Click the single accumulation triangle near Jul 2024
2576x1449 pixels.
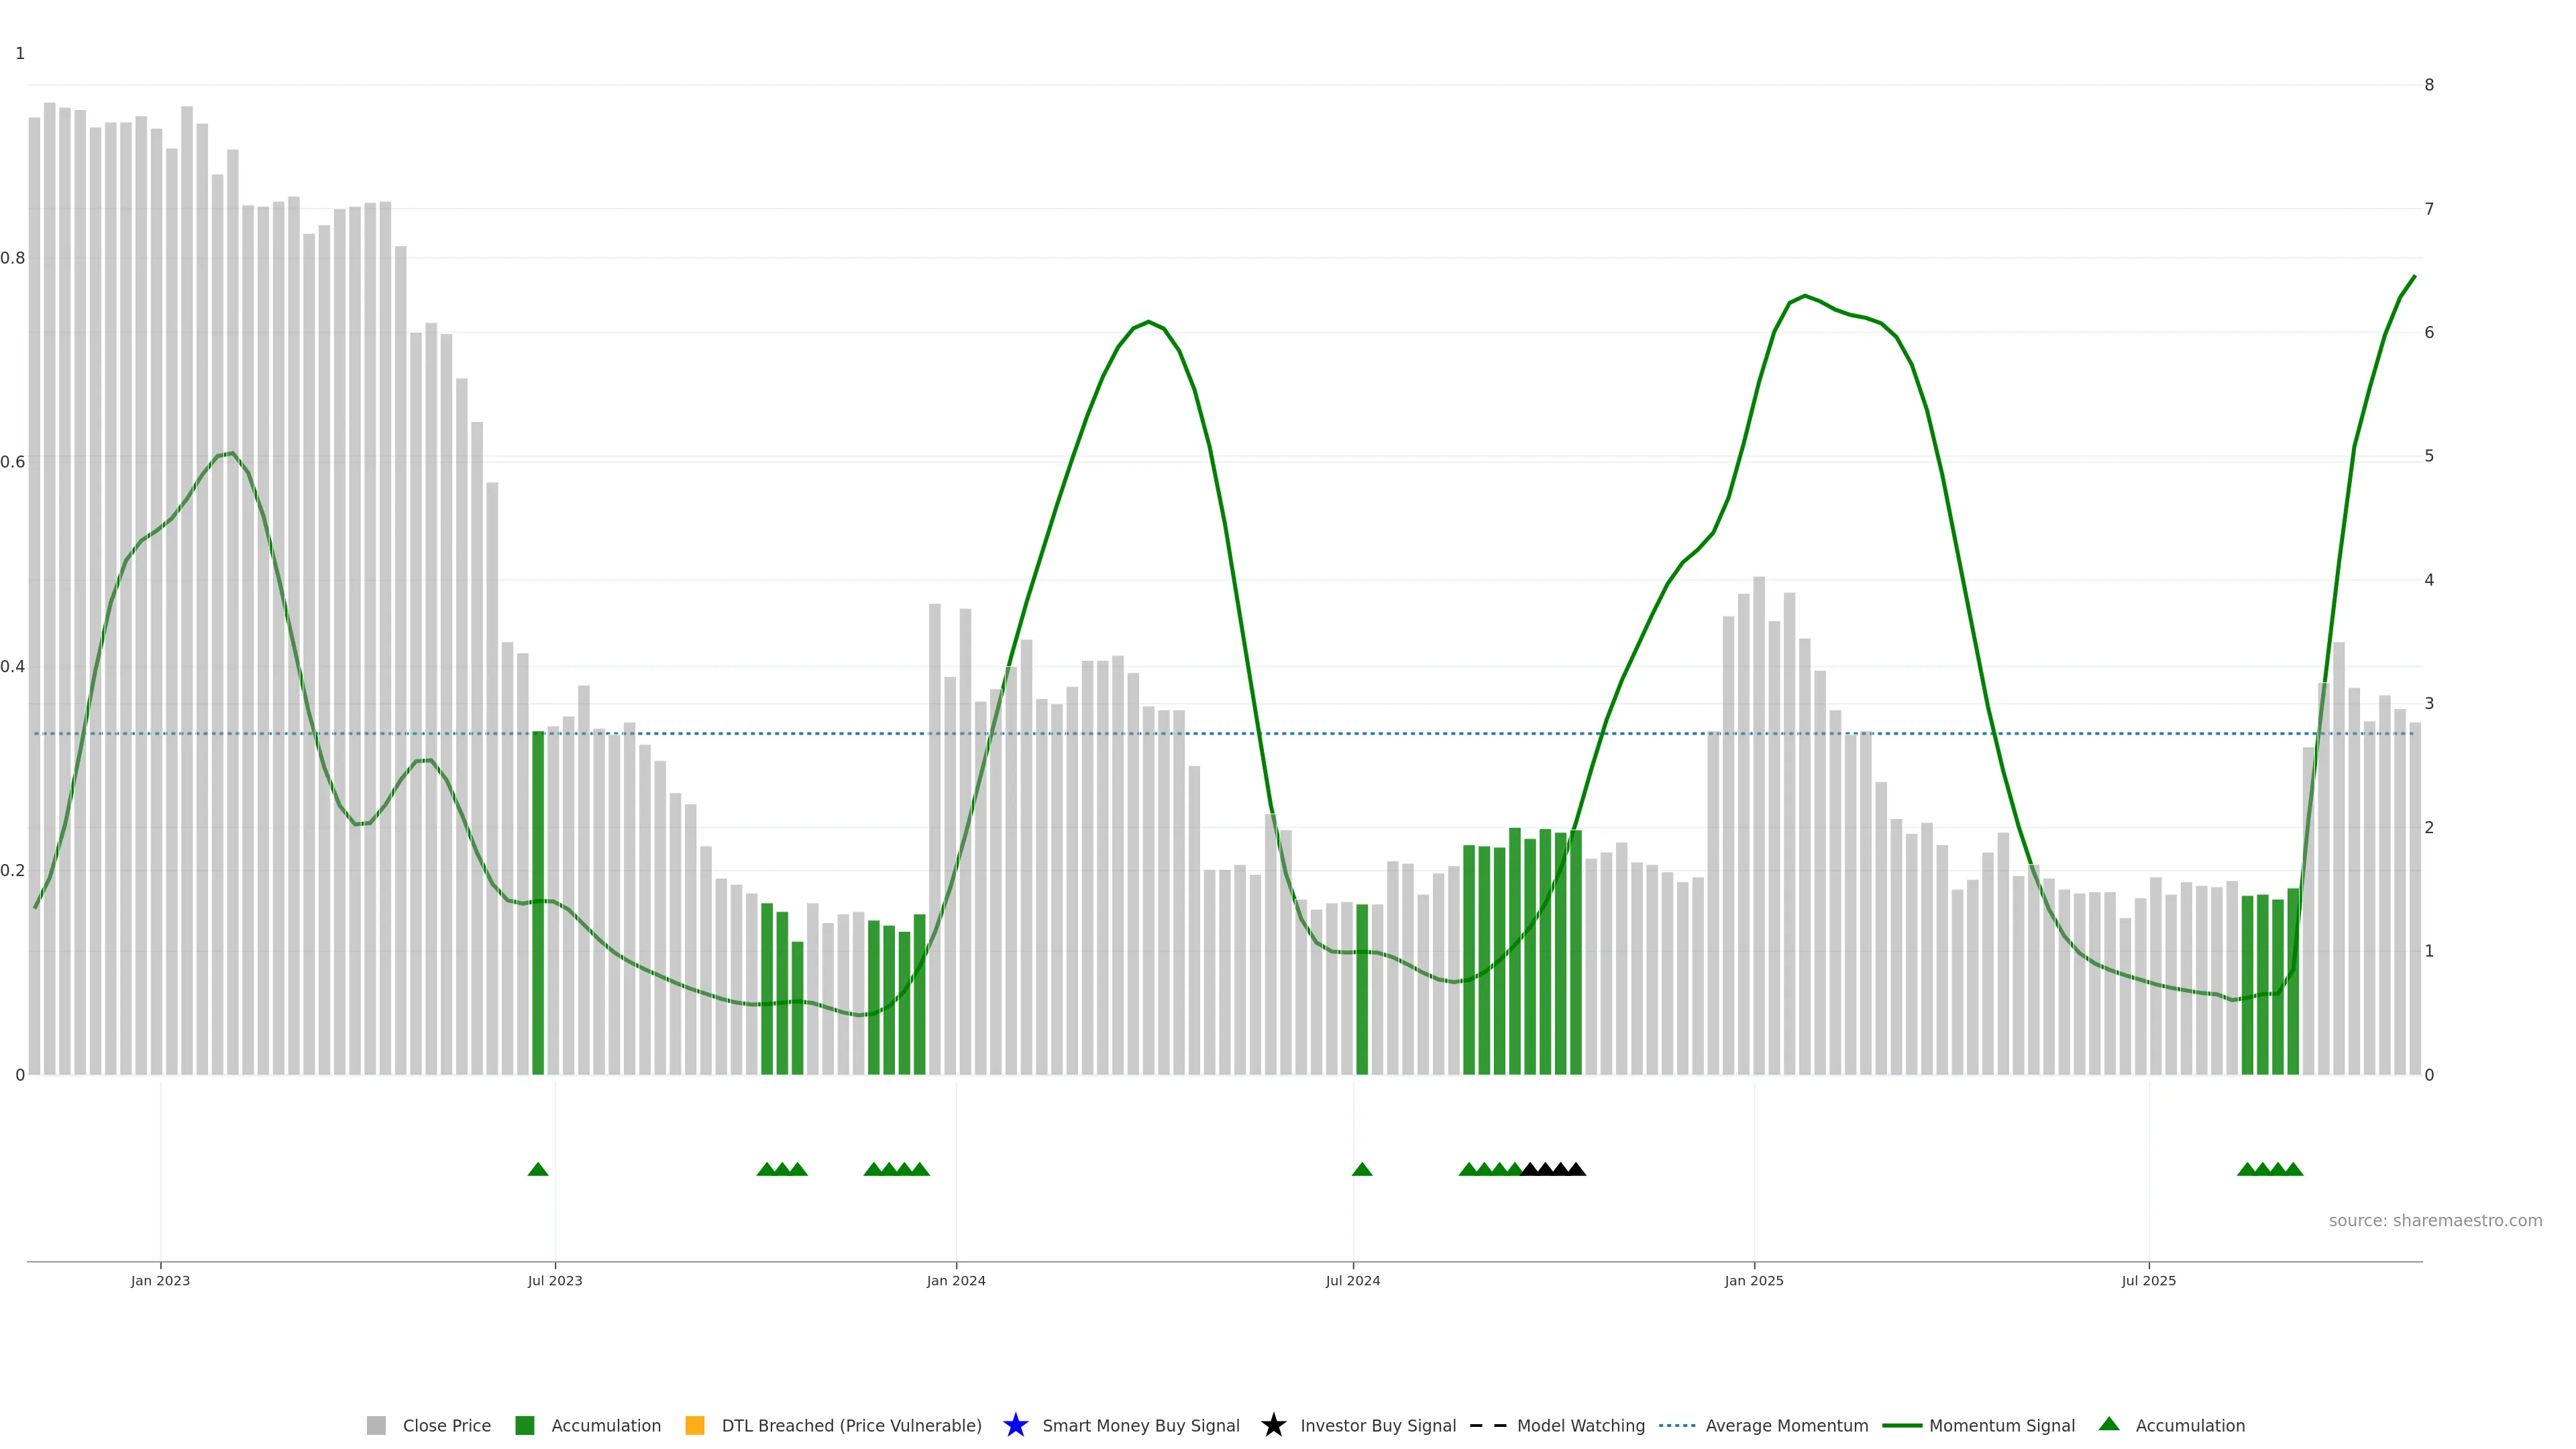(x=1362, y=1170)
